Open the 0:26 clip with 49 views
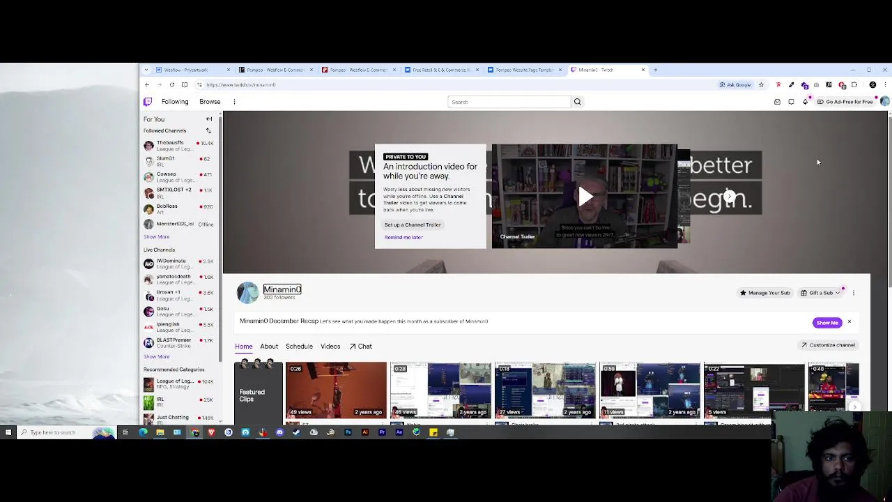Viewport: 892px width, 502px height. click(x=336, y=390)
